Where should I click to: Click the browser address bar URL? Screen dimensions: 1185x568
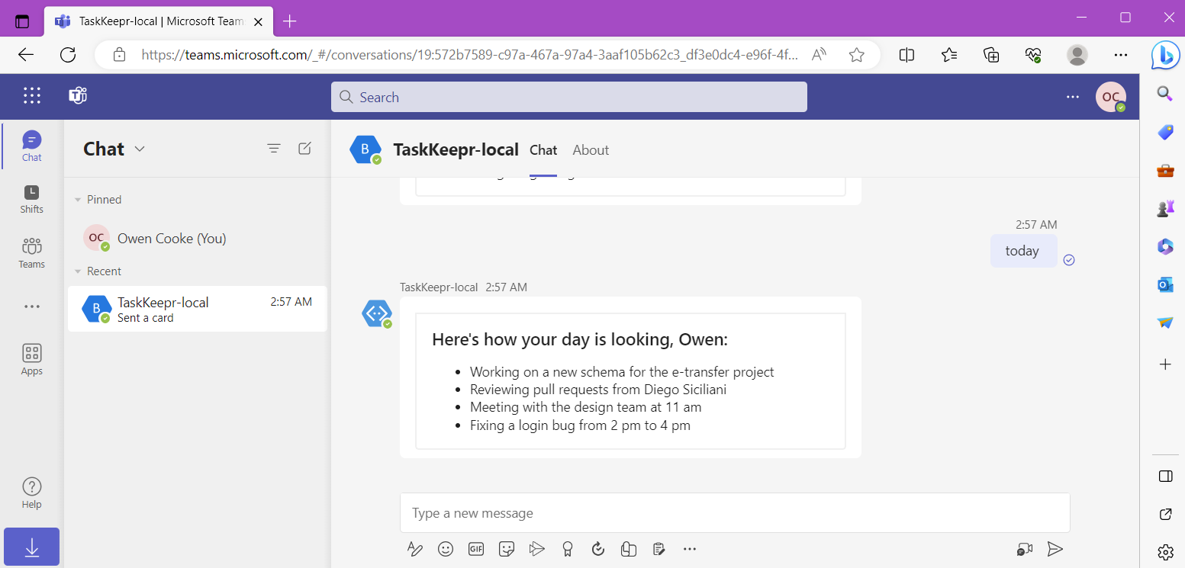pos(470,55)
